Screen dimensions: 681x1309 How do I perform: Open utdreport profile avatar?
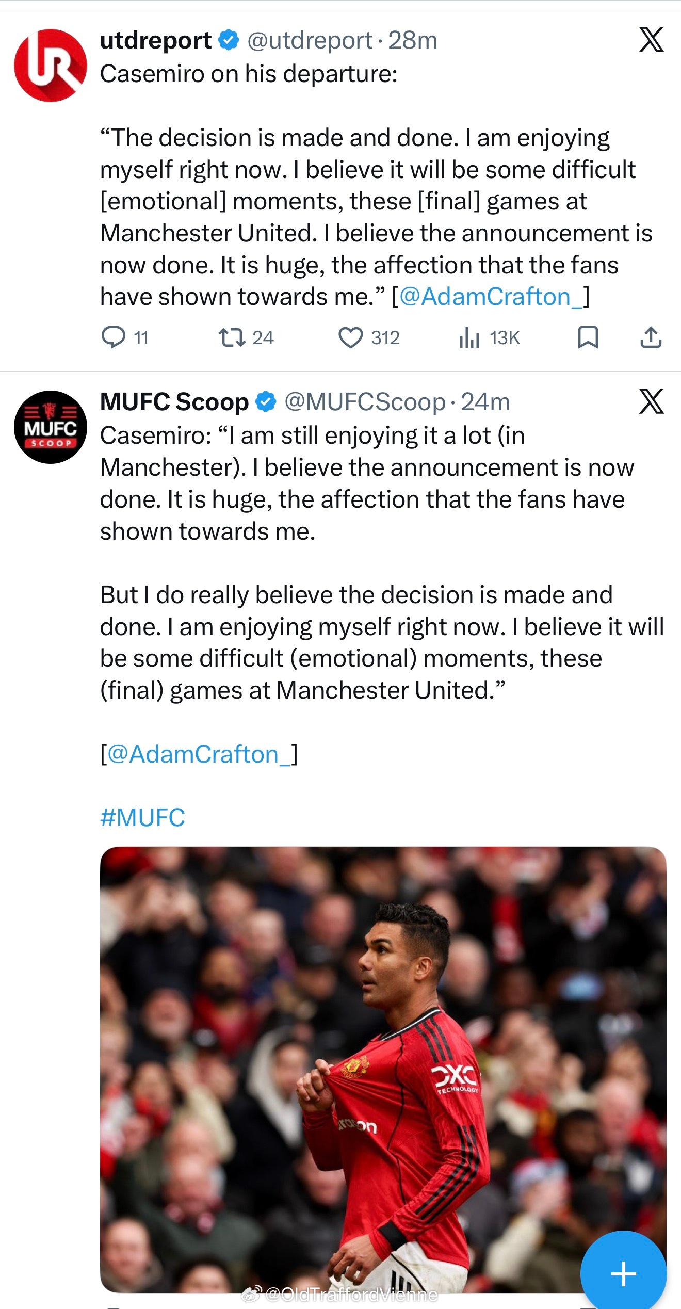pos(51,66)
